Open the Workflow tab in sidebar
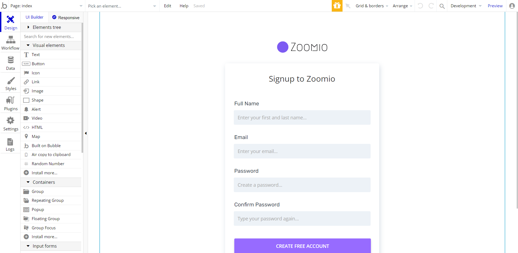Viewport: 518px width, 253px height. pos(11,43)
